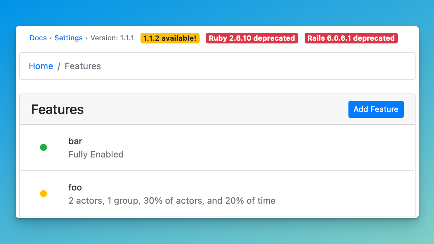Open the bar feature
Viewport: 434px width, 244px height.
pyautogui.click(x=75, y=141)
